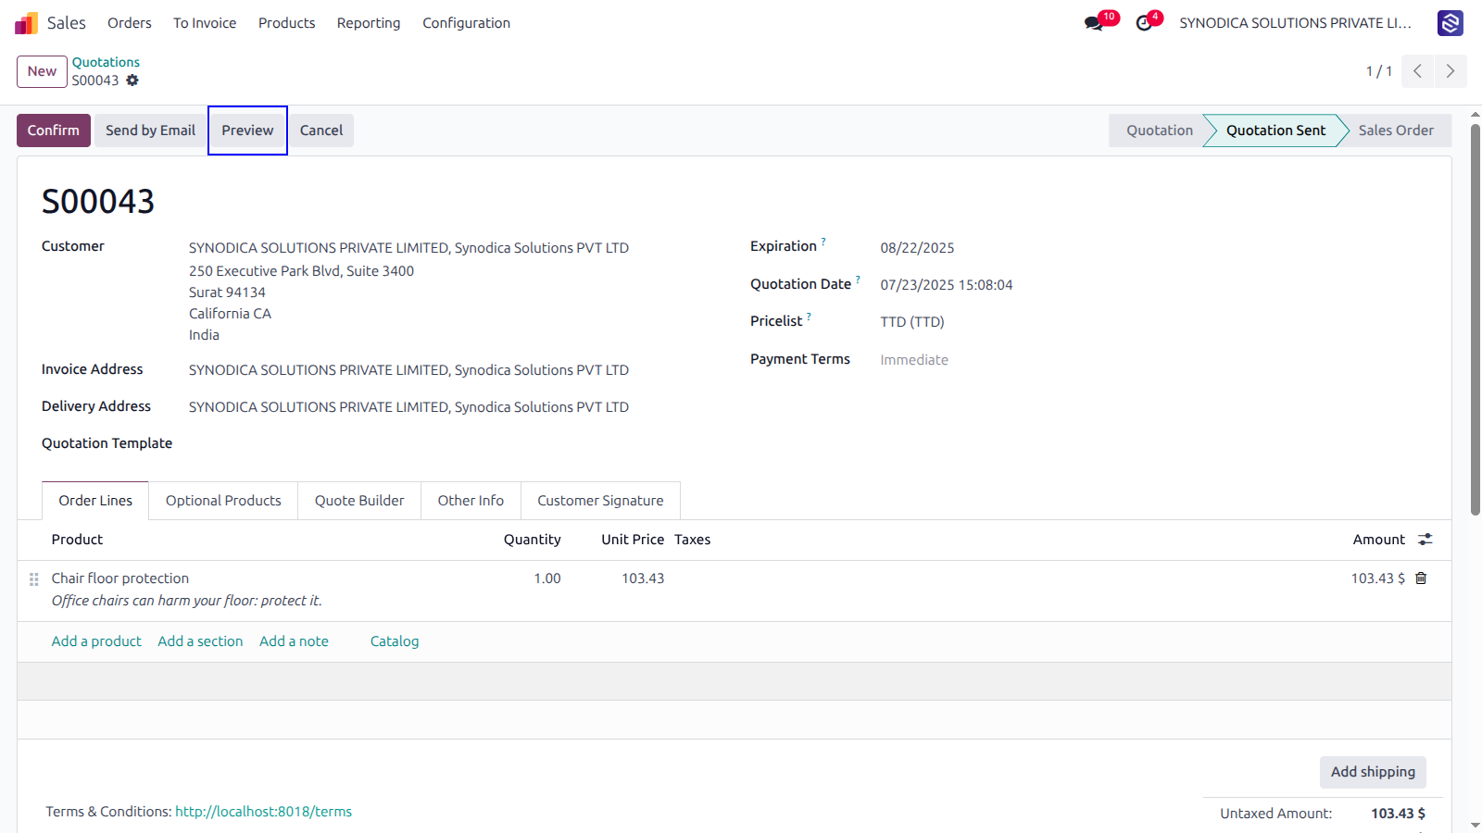Open the S00043 gear actions menu

coord(132,81)
